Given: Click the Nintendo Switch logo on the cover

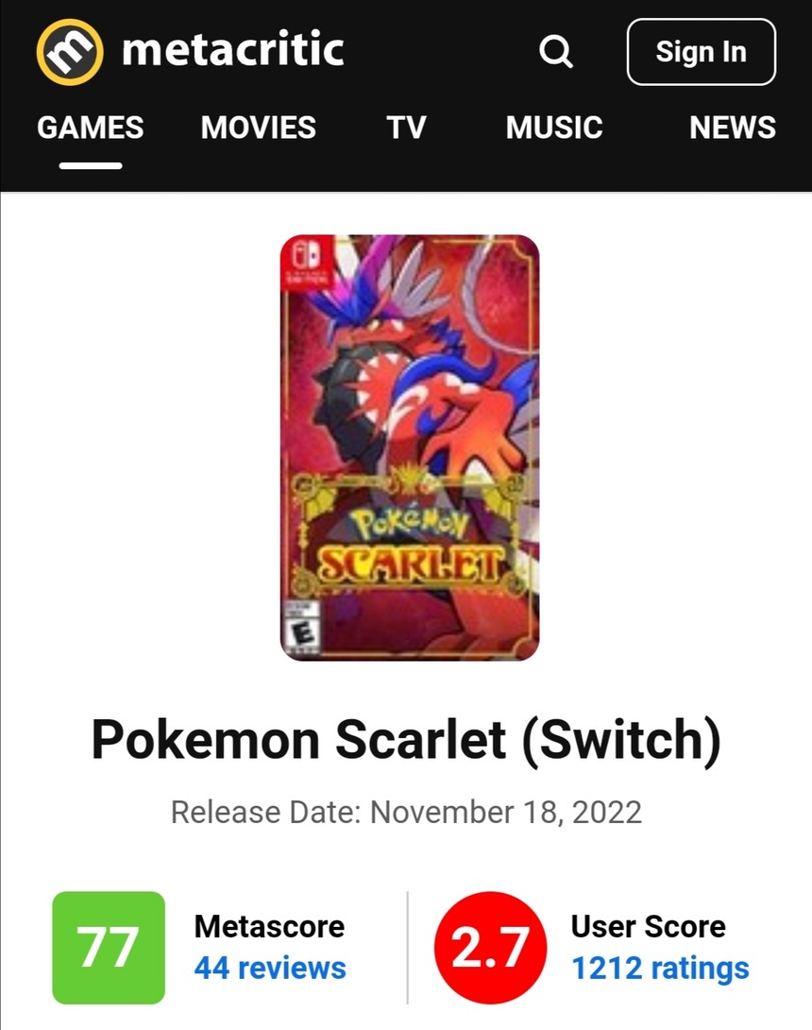Looking at the screenshot, I should tap(307, 260).
